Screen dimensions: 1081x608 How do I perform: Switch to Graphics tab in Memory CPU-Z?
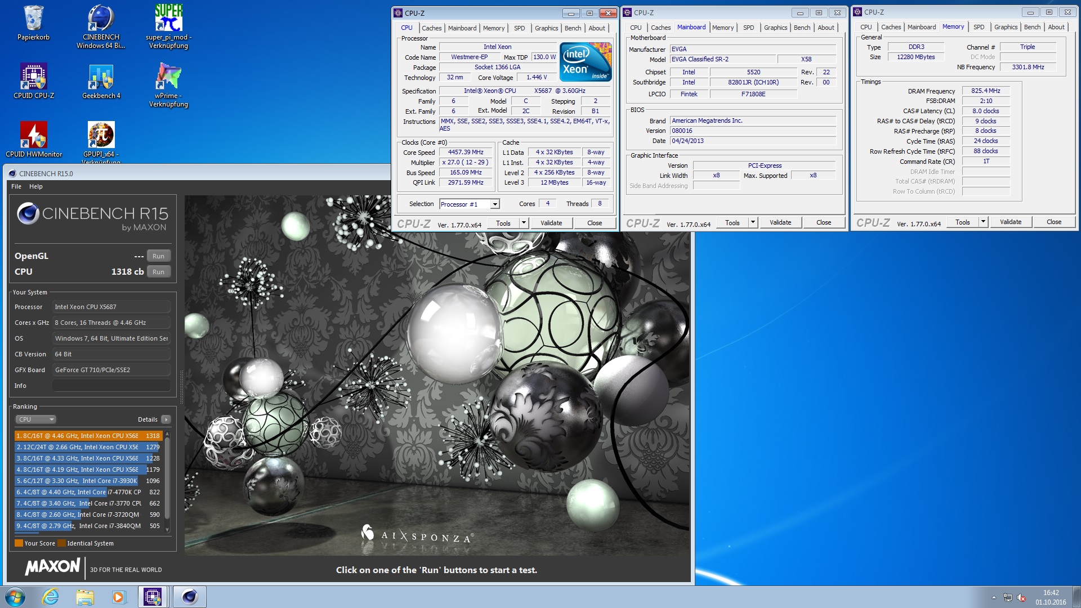pos(1006,27)
